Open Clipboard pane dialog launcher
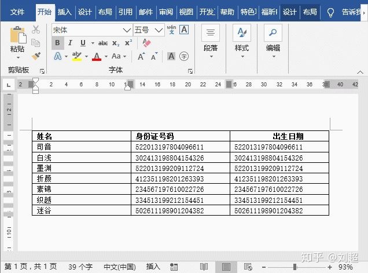 click(x=42, y=71)
